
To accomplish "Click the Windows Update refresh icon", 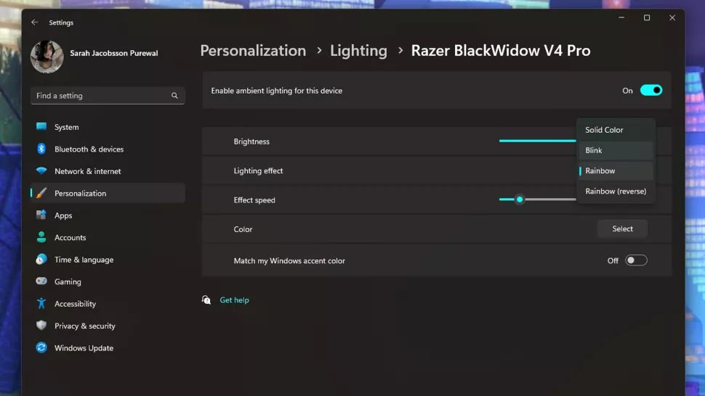I will click(x=41, y=348).
